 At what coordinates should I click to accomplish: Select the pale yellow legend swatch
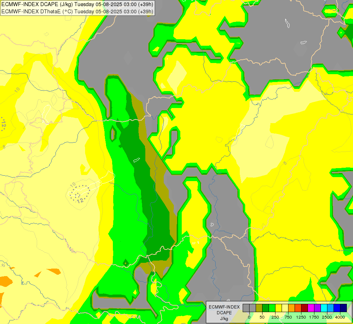285,308
